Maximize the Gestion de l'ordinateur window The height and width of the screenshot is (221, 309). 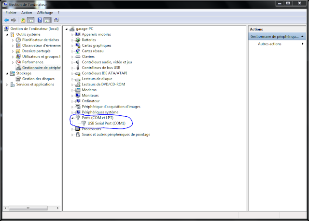[288, 3]
